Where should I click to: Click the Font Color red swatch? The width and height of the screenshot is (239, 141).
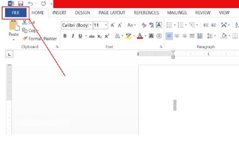[x=140, y=36]
